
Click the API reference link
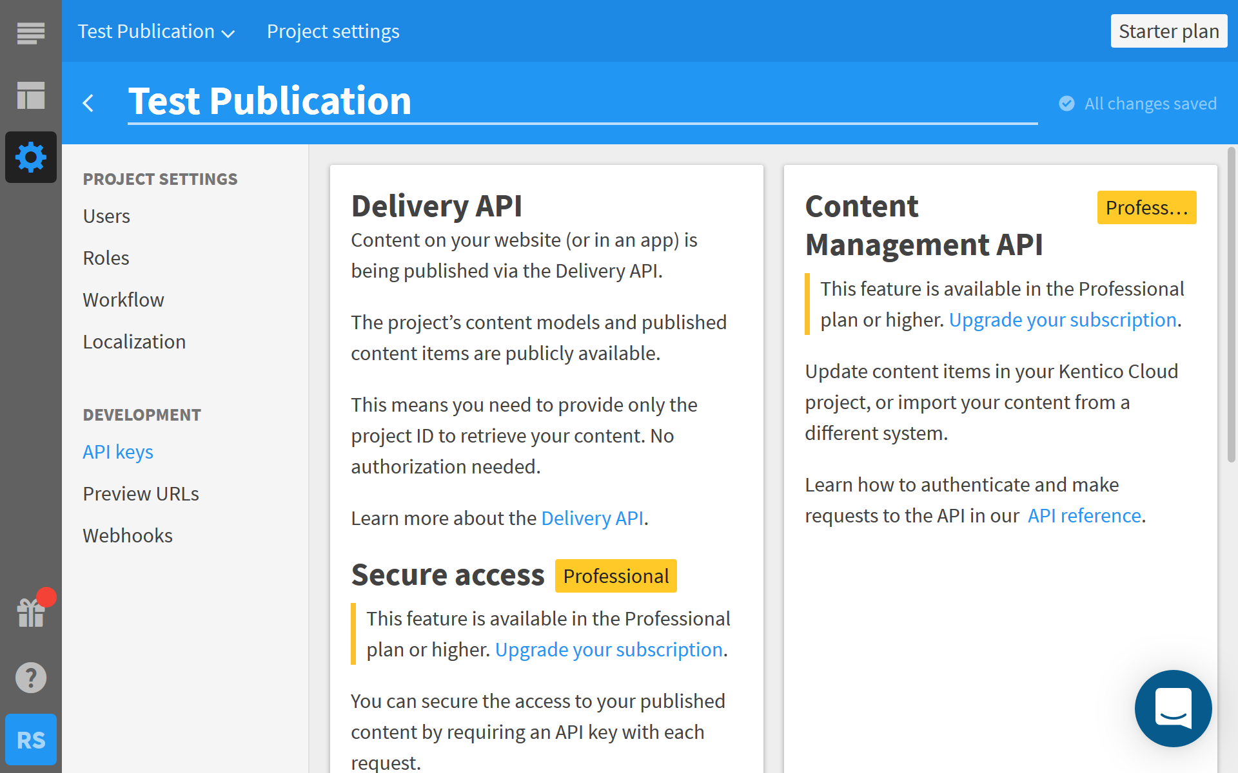coord(1084,516)
